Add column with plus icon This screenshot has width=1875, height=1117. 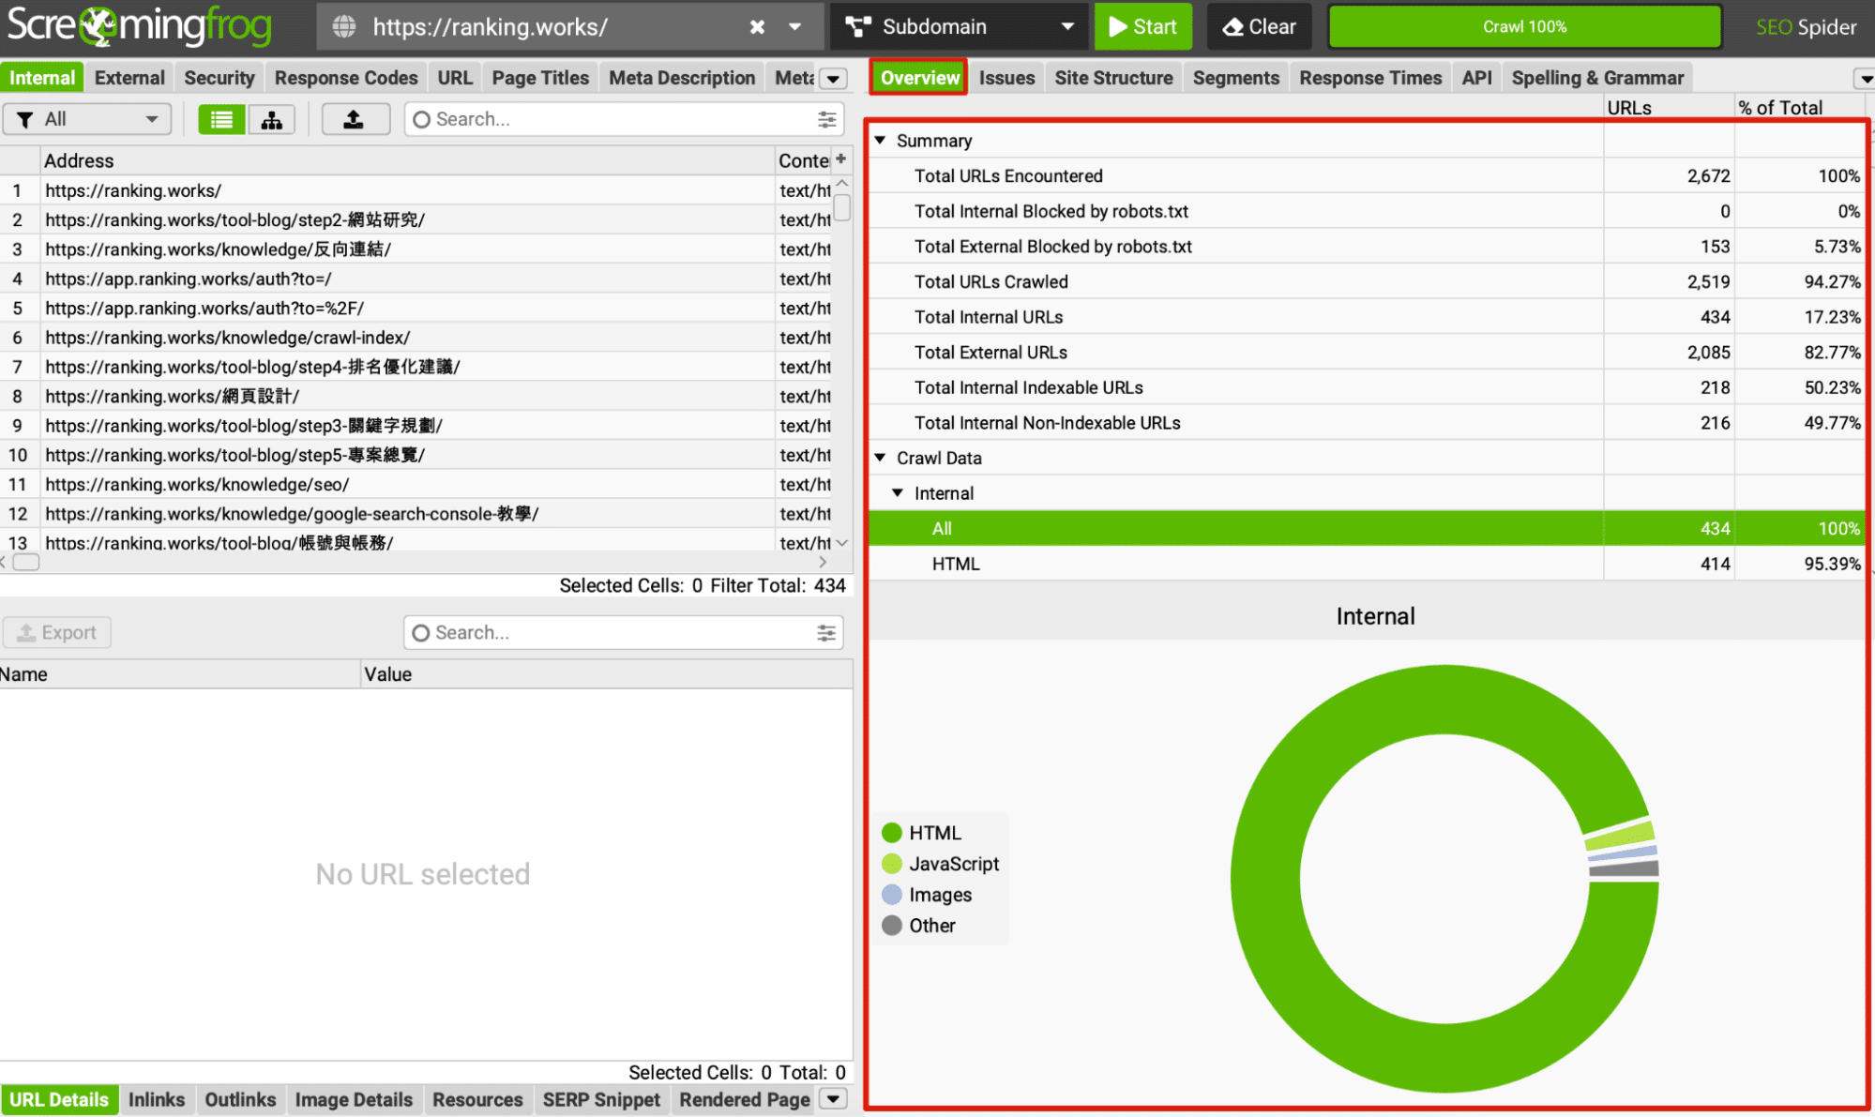[x=841, y=159]
